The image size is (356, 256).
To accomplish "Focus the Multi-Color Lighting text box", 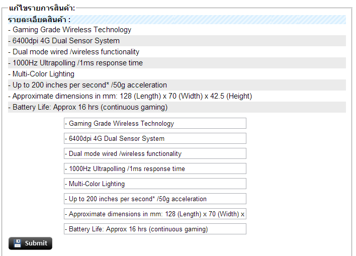I will pos(155,184).
